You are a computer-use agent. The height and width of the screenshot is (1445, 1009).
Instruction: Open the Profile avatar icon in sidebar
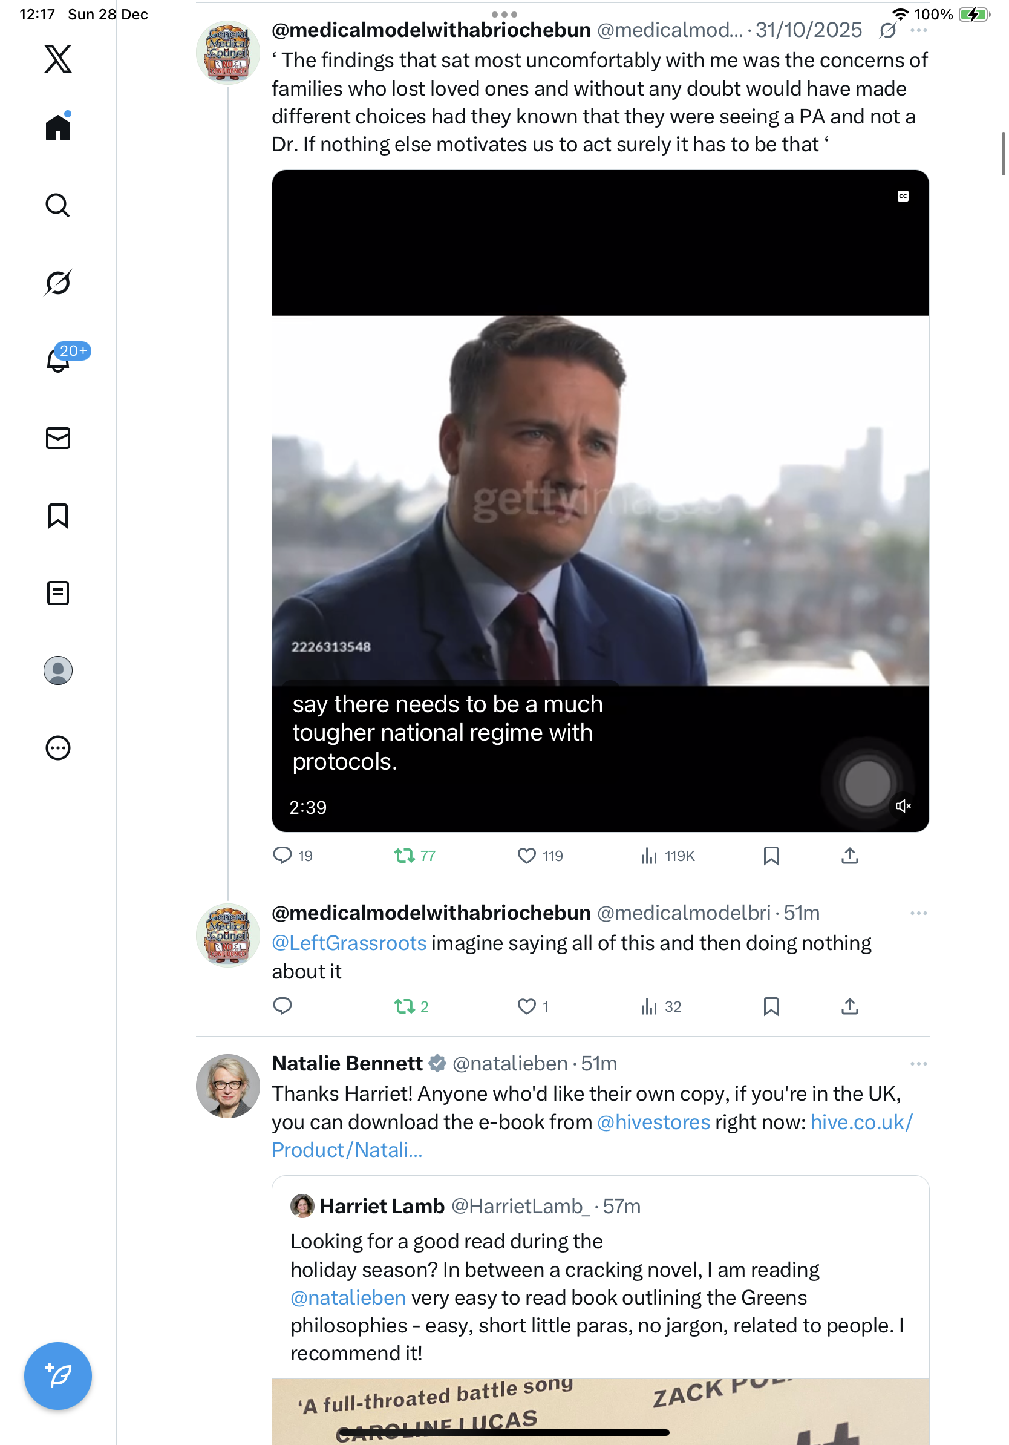coord(58,670)
